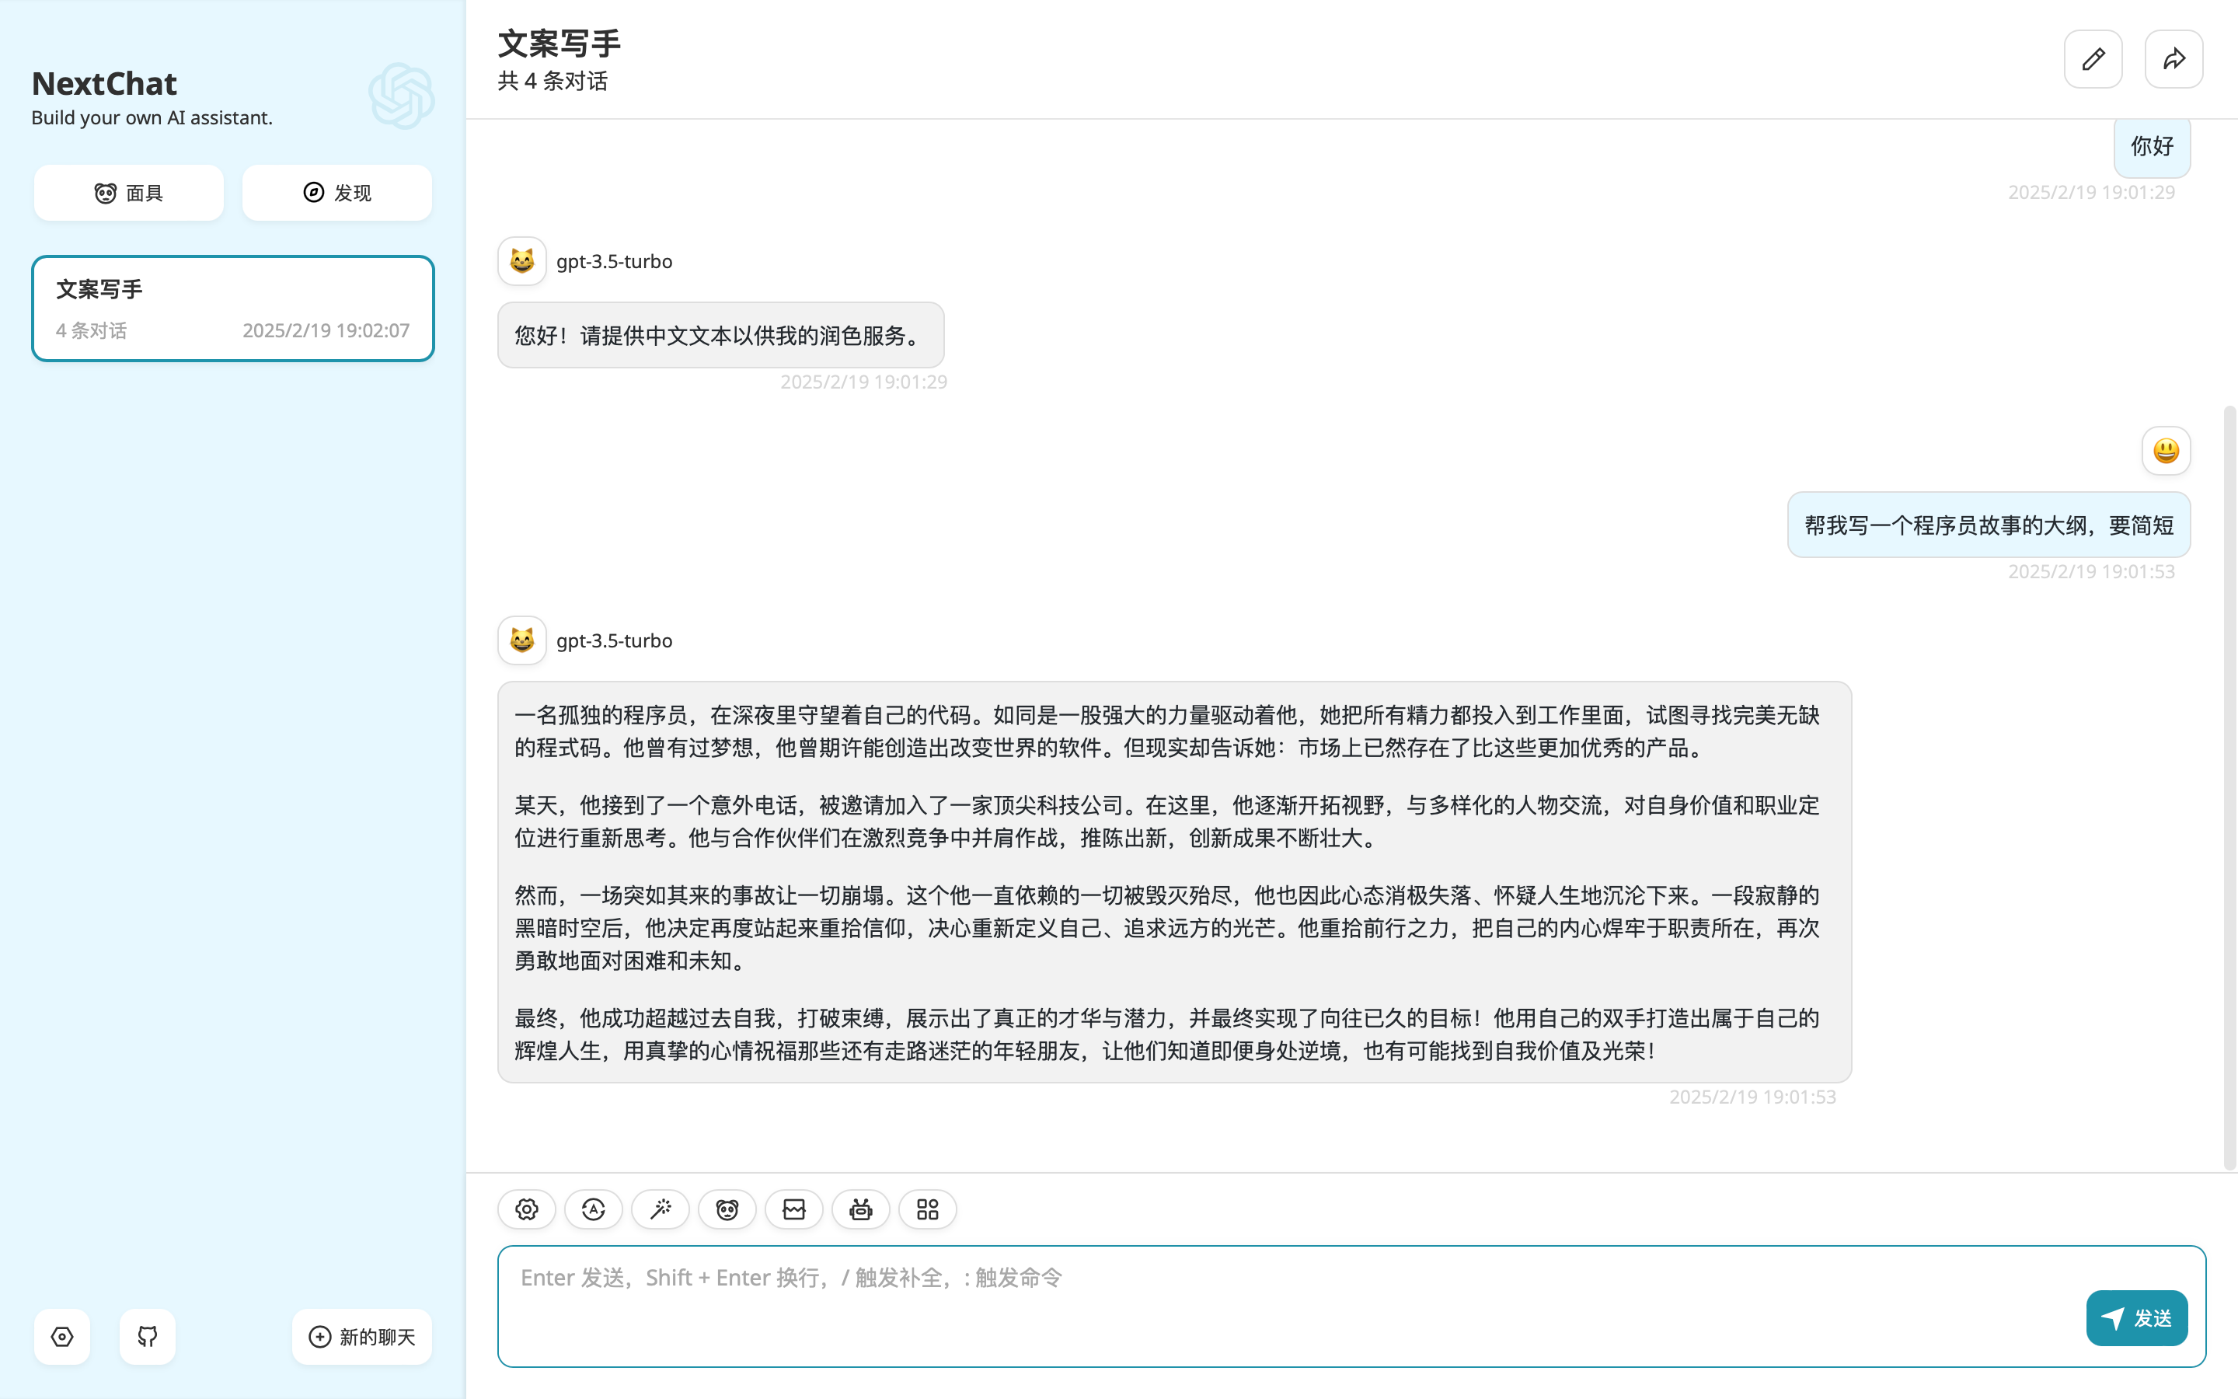Start a new chat with 新的聊天
The image size is (2238, 1399).
point(361,1336)
